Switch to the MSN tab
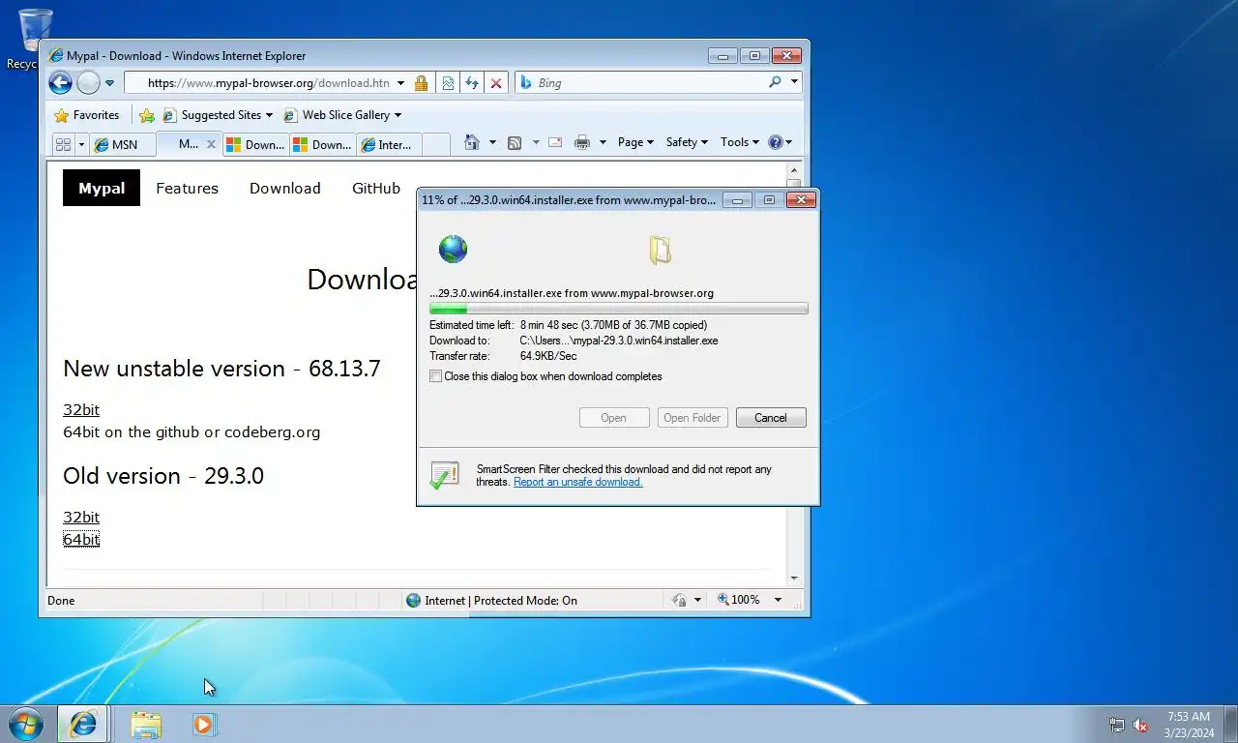This screenshot has height=743, width=1238. pyautogui.click(x=122, y=144)
